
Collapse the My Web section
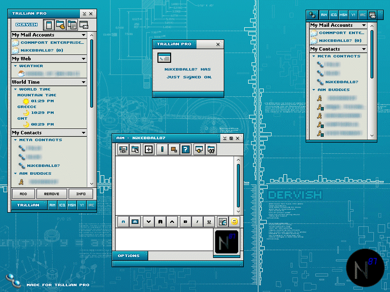(83, 59)
